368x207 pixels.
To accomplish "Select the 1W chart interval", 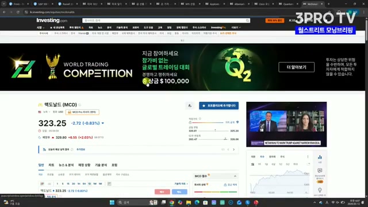I will point(95,184).
